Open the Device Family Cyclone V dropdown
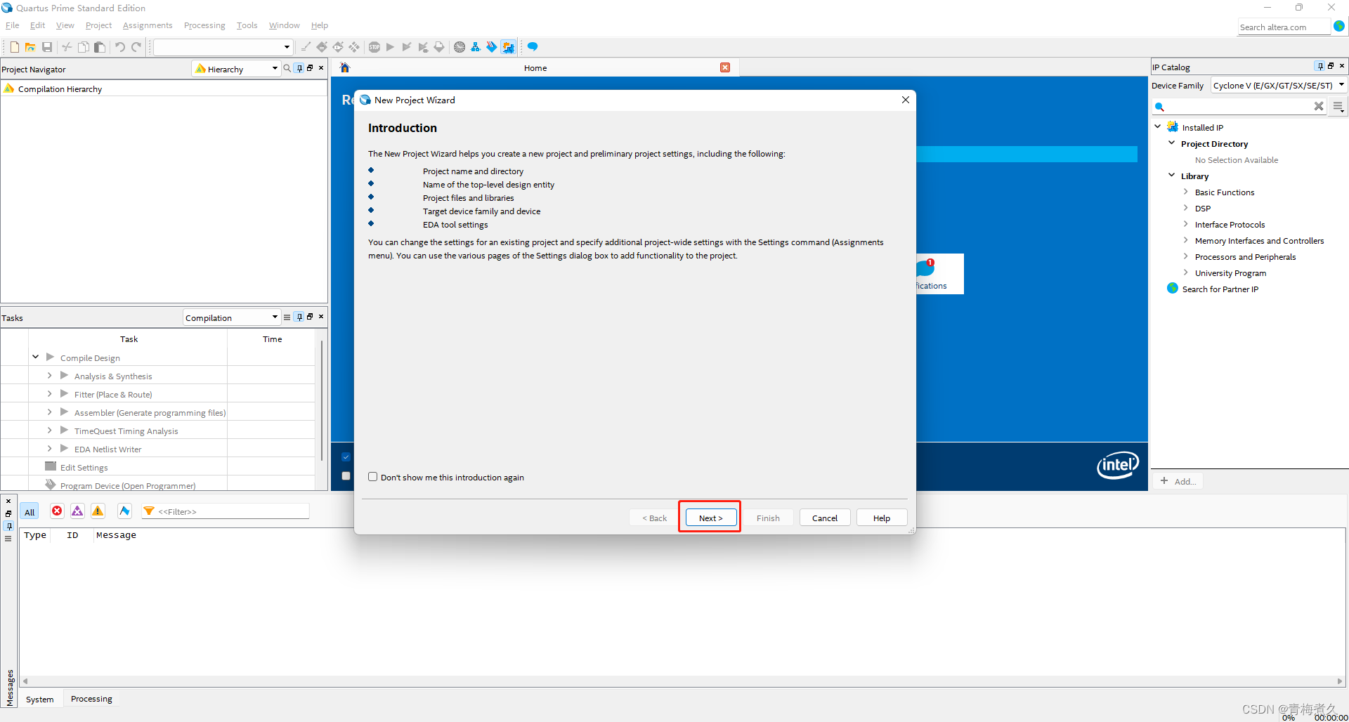Screen dimensions: 1349x722 tap(1278, 86)
